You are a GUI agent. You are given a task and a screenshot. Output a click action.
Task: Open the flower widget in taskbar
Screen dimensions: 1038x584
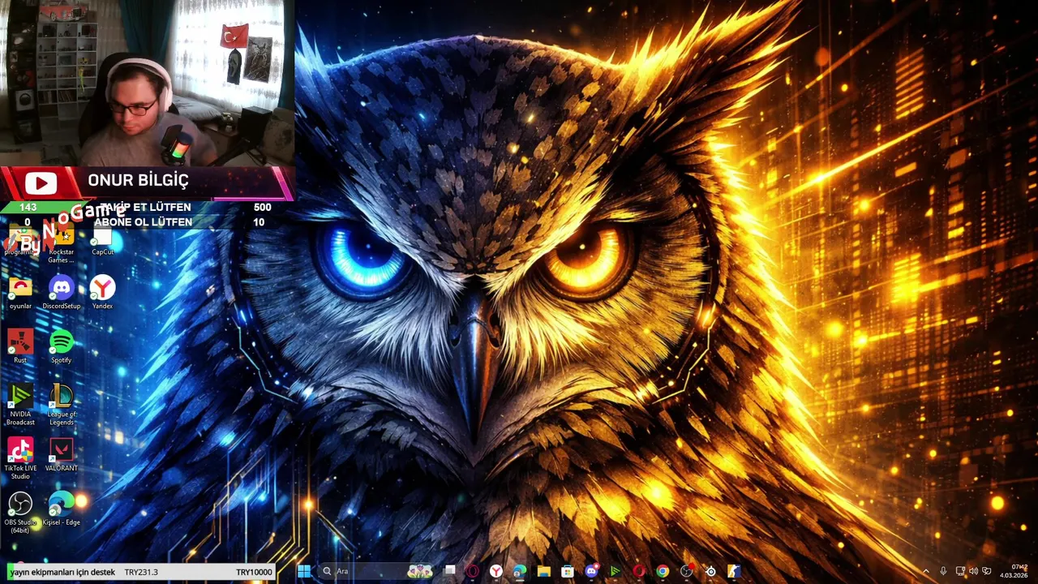coord(420,572)
